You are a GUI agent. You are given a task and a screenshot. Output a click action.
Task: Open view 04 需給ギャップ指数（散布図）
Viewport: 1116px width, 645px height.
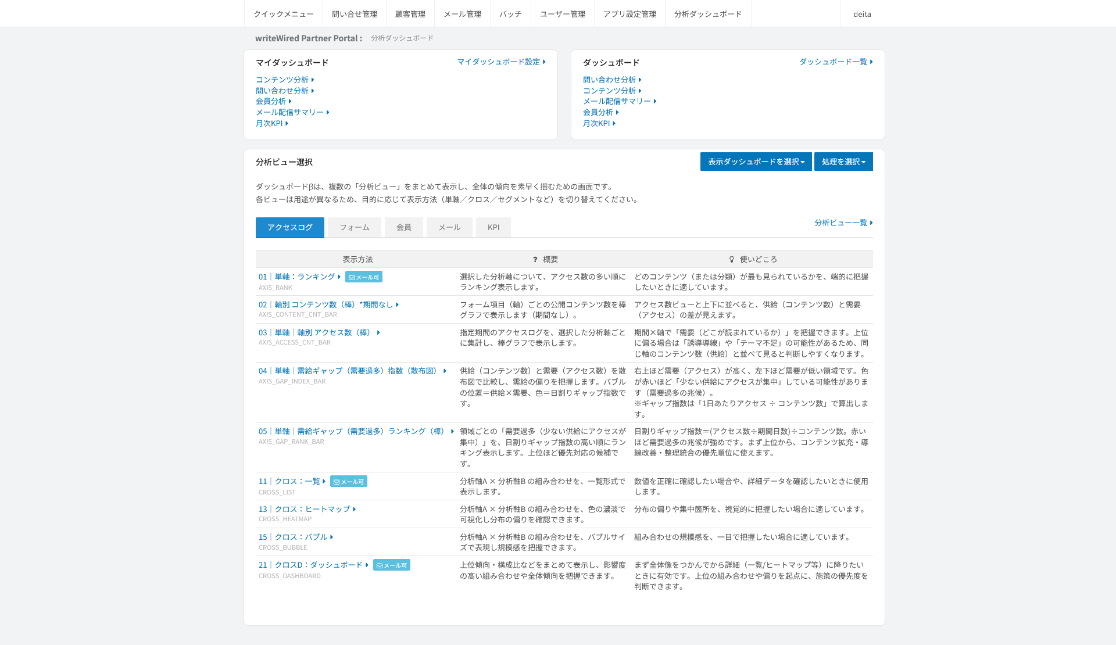tap(353, 371)
